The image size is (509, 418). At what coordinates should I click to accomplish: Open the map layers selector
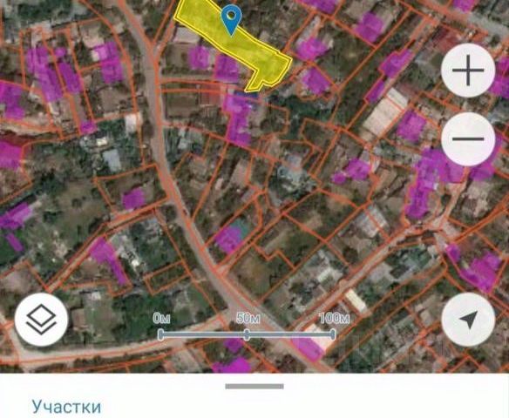pyautogui.click(x=41, y=320)
